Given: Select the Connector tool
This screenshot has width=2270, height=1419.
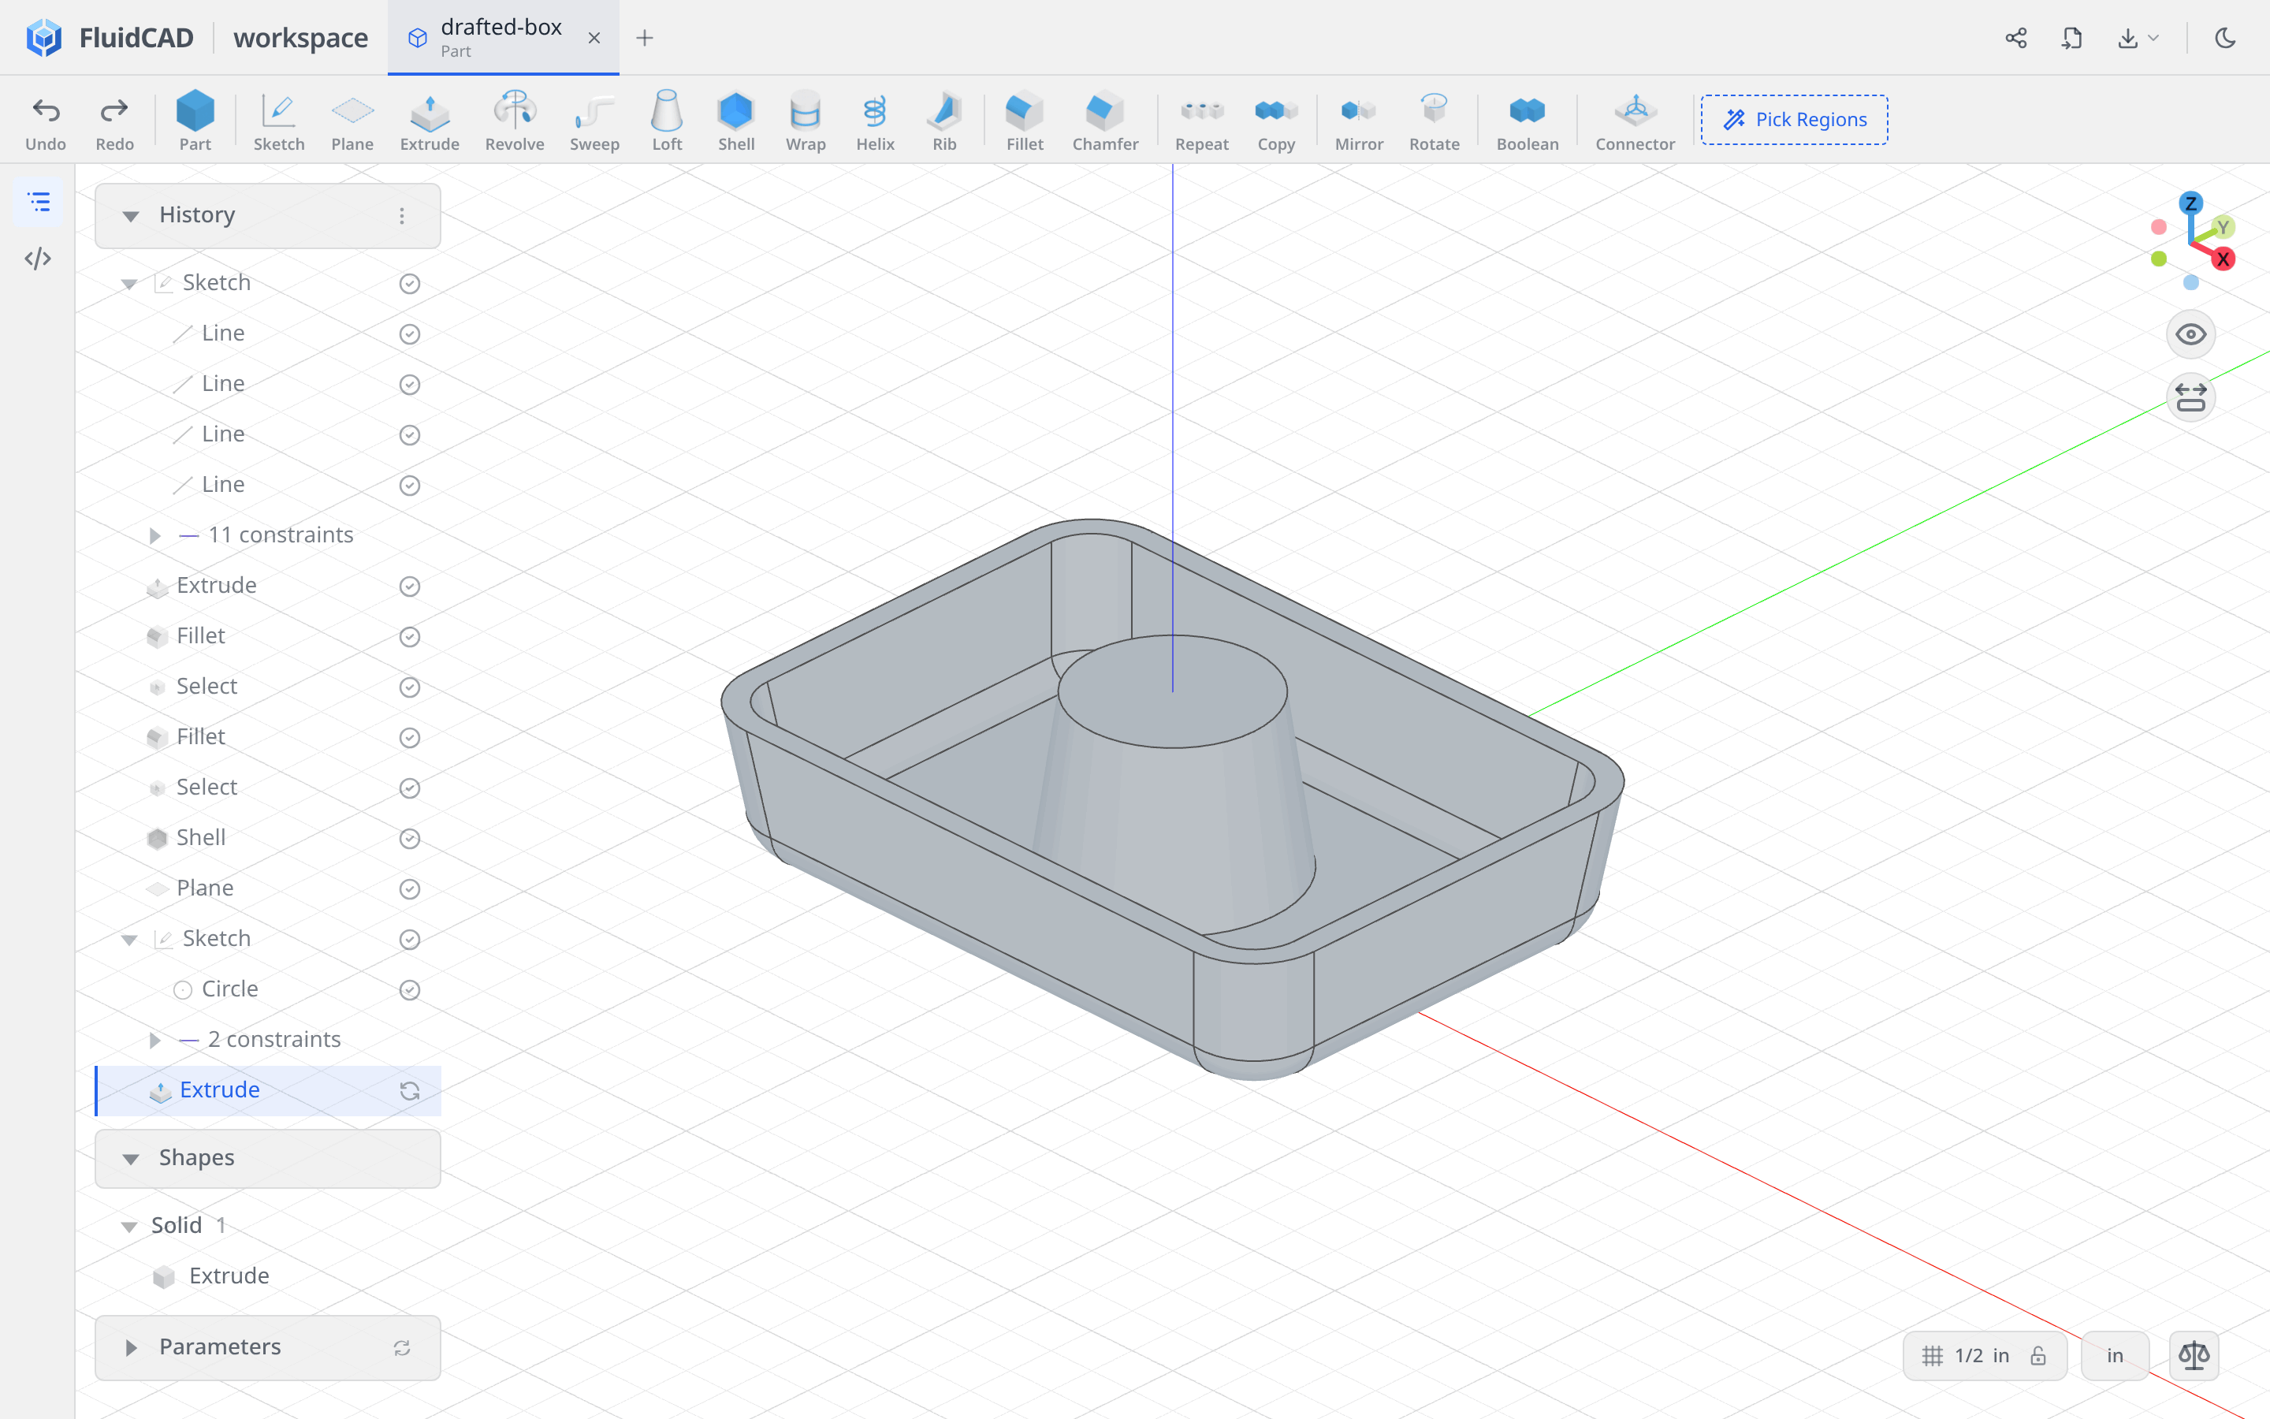Looking at the screenshot, I should tap(1635, 121).
